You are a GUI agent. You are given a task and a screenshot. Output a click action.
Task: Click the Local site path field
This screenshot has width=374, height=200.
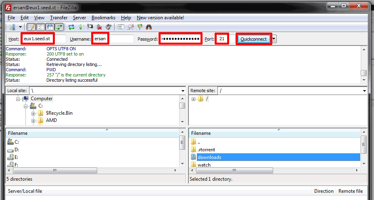[x=105, y=91]
